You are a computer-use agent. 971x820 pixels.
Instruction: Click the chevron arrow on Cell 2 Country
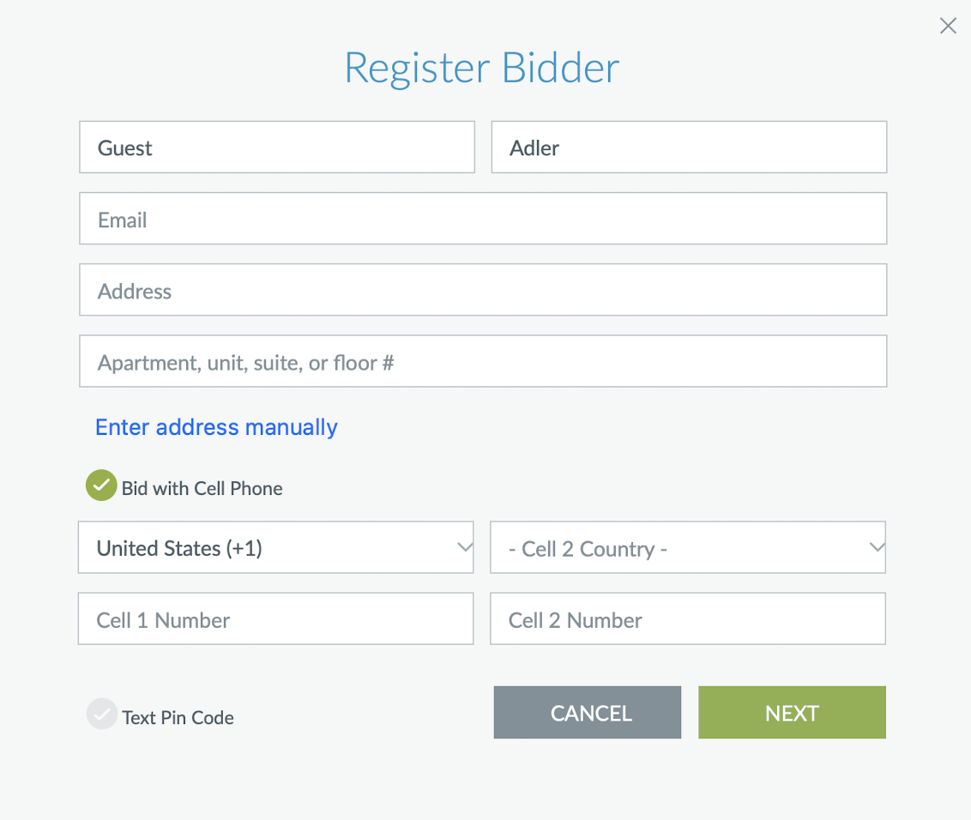tap(876, 547)
